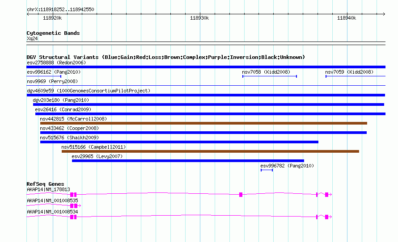
Task: Click the left arrowhead of the ruler
Action: click(x=28, y=14)
